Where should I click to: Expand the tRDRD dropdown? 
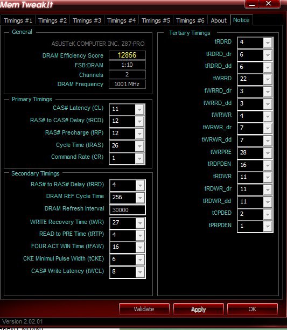pyautogui.click(x=268, y=43)
